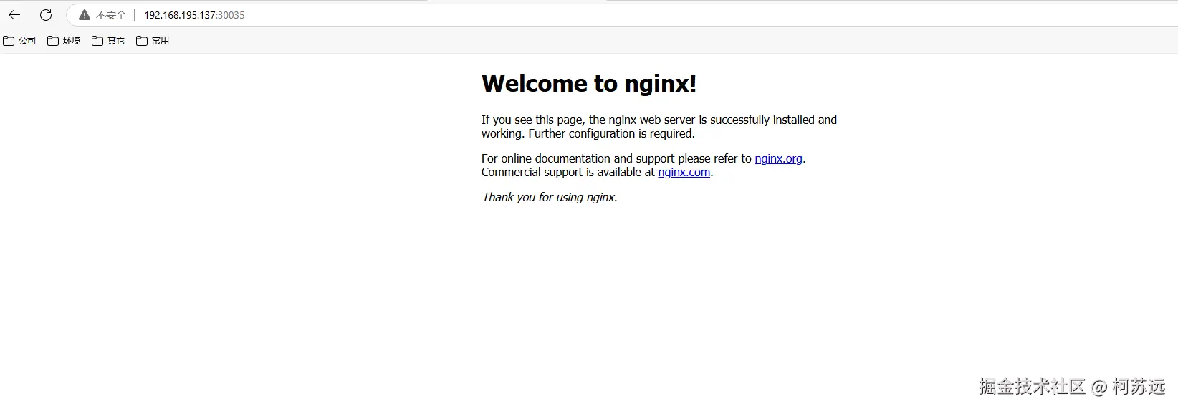Follow the nginx.com link
The height and width of the screenshot is (409, 1178).
click(684, 172)
